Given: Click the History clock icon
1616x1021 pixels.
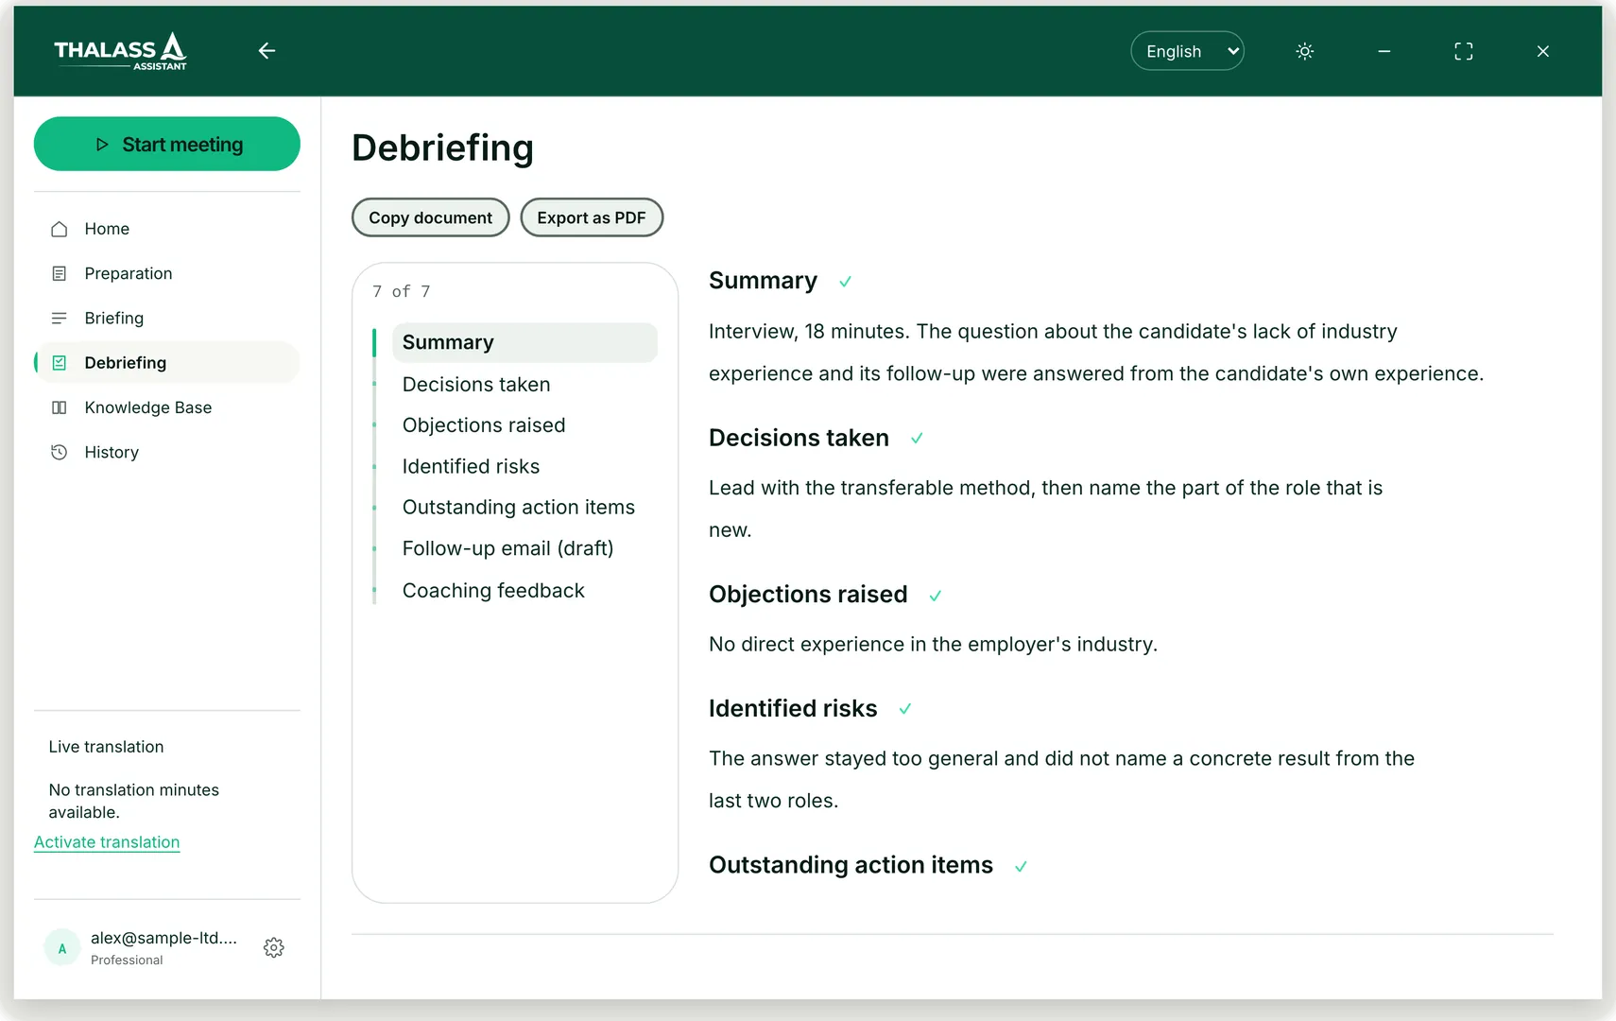Looking at the screenshot, I should (x=59, y=452).
